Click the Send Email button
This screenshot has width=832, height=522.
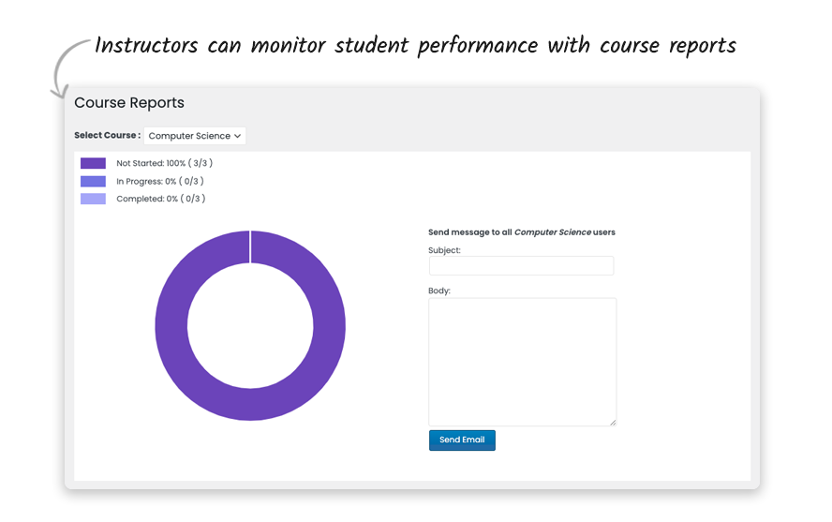462,440
